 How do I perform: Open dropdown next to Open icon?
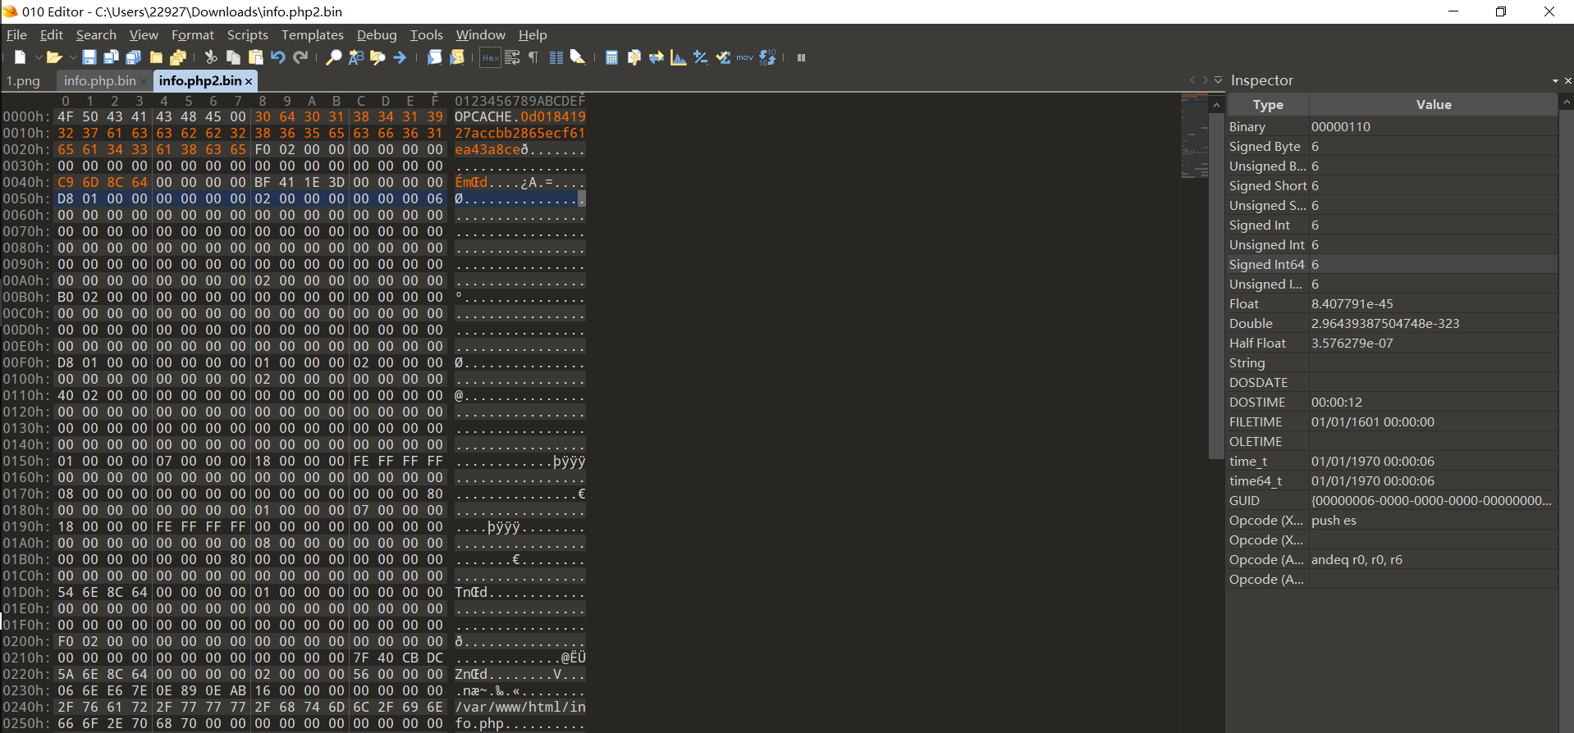pos(72,57)
